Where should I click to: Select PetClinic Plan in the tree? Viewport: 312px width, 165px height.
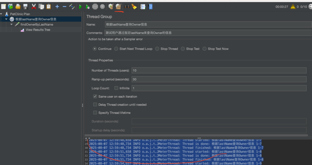[x=20, y=14]
